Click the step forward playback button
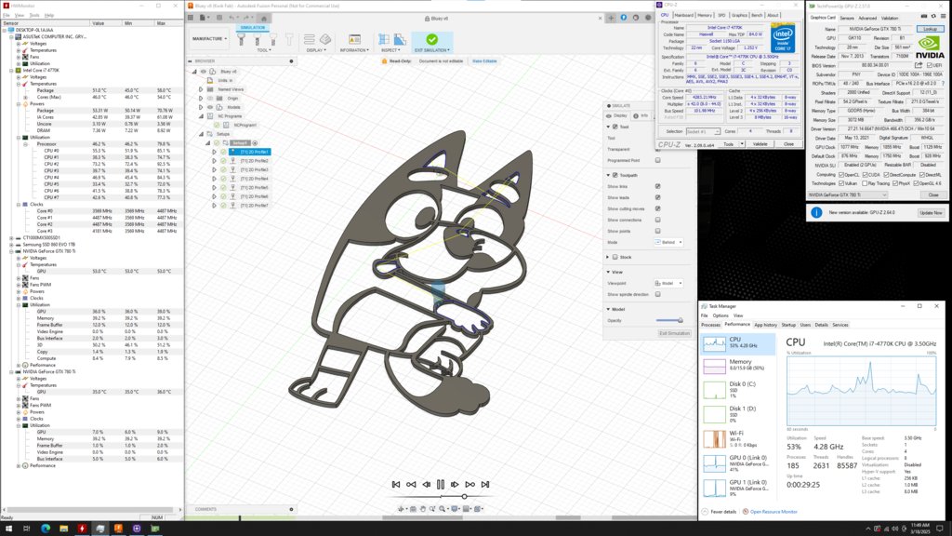 click(x=455, y=484)
